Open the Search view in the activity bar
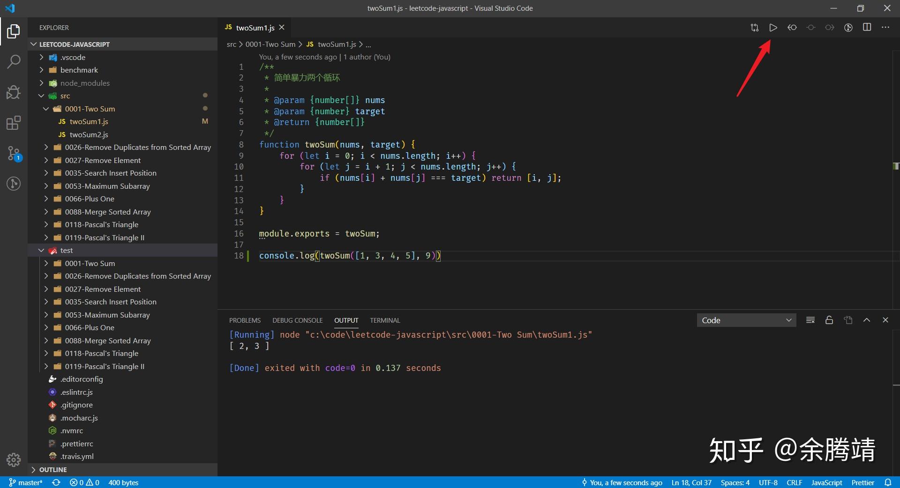Viewport: 900px width, 488px height. point(14,61)
